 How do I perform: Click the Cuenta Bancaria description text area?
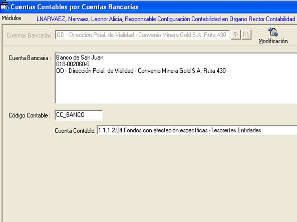pos(176,78)
